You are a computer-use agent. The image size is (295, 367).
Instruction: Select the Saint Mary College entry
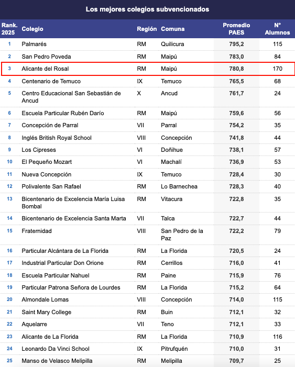coord(47,312)
